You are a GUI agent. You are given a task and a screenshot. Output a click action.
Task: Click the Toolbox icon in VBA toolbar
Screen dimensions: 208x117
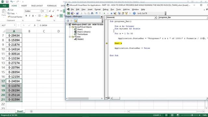click(130, 13)
